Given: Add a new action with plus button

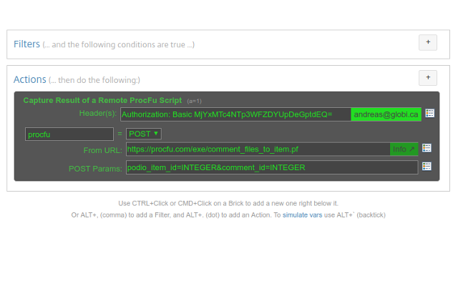Looking at the screenshot, I should pyautogui.click(x=427, y=78).
